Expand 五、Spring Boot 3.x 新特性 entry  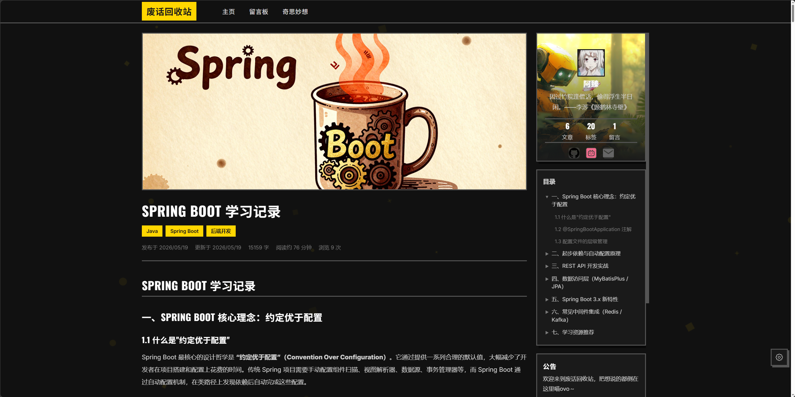pyautogui.click(x=547, y=300)
